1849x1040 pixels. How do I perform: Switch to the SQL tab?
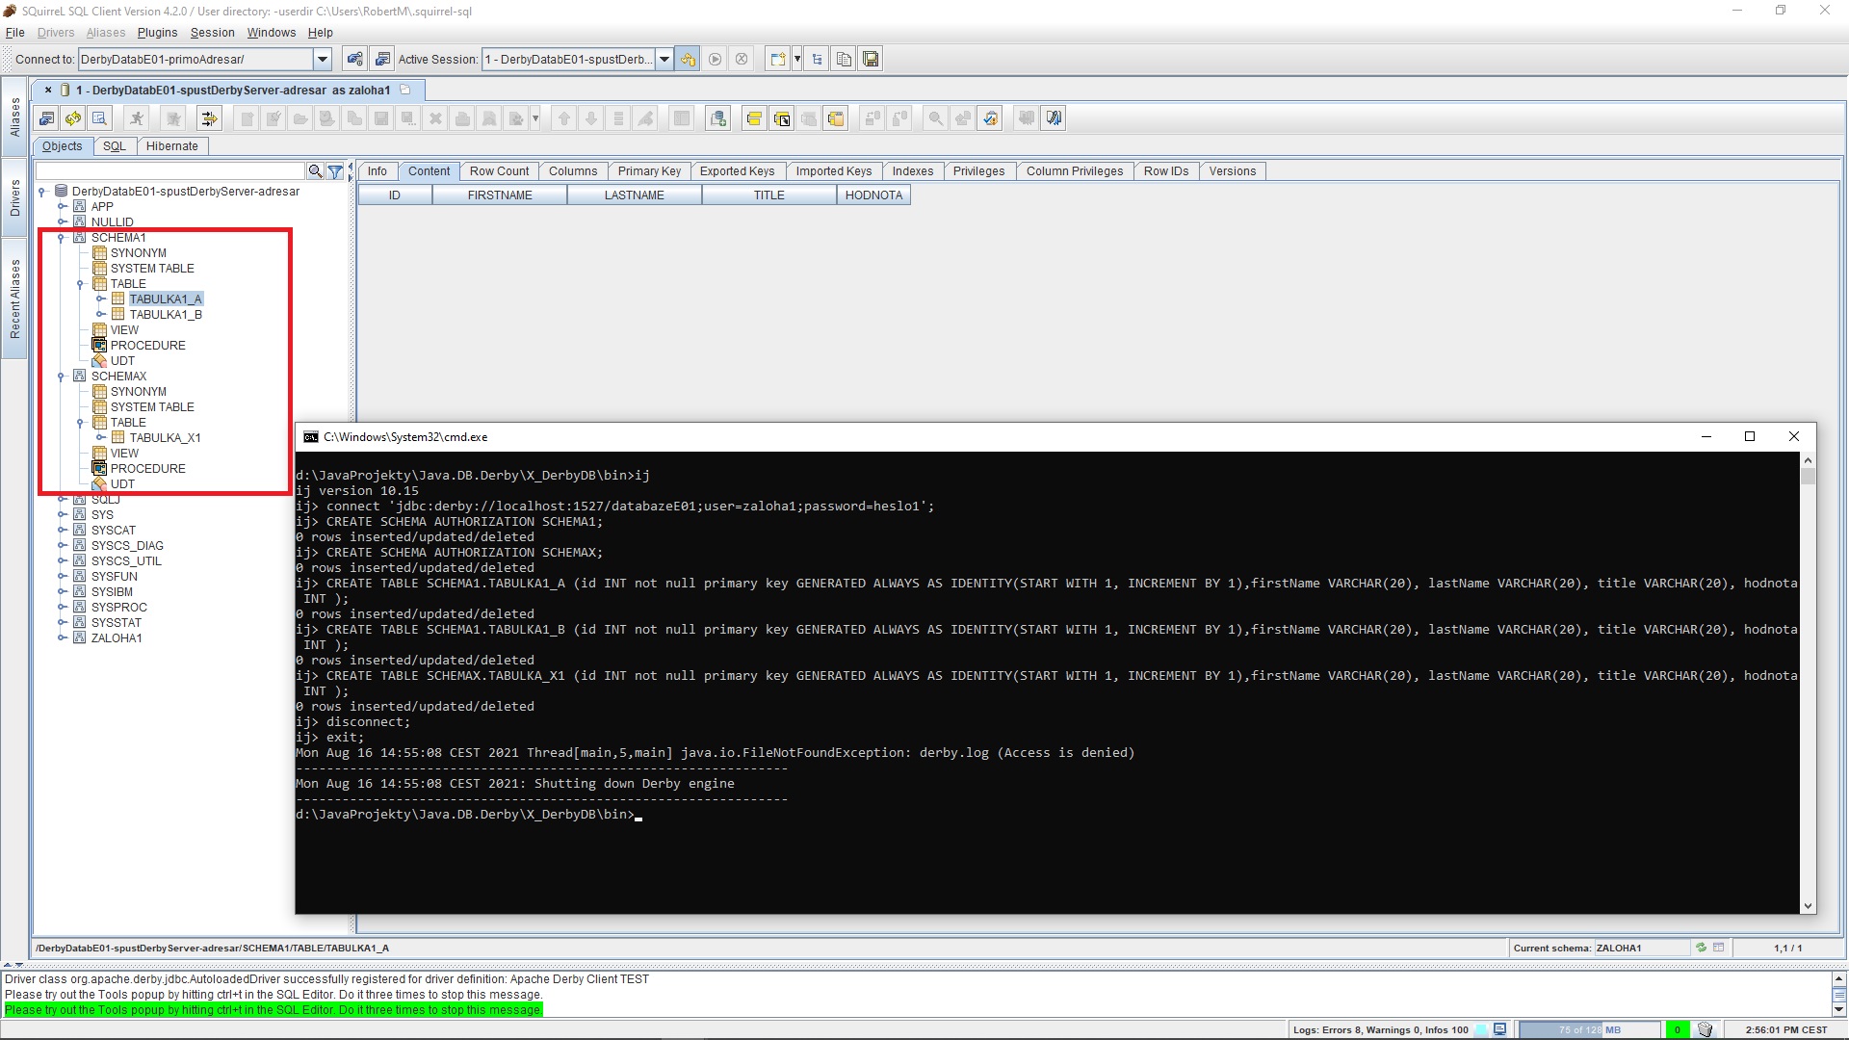pyautogui.click(x=115, y=146)
